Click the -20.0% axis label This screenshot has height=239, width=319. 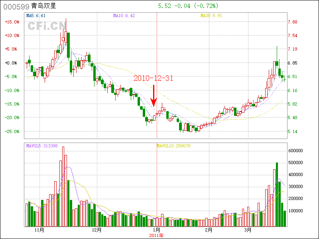click(12, 118)
